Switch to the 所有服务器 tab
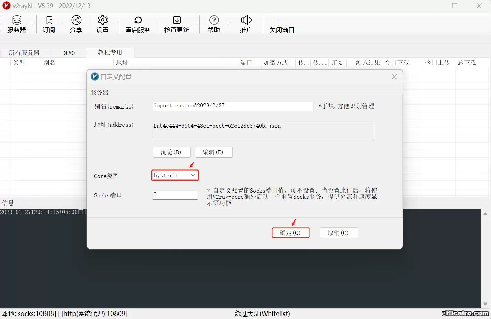Viewport: 491px width, 319px height. [x=24, y=53]
